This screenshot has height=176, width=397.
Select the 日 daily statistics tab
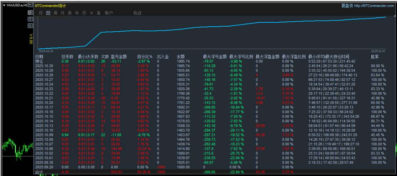click(x=48, y=13)
